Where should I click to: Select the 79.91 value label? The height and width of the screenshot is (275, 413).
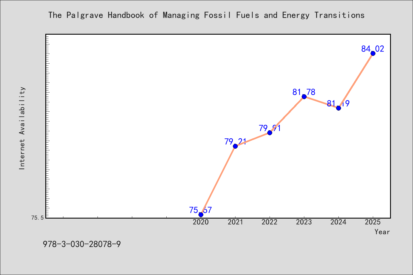pyautogui.click(x=270, y=128)
